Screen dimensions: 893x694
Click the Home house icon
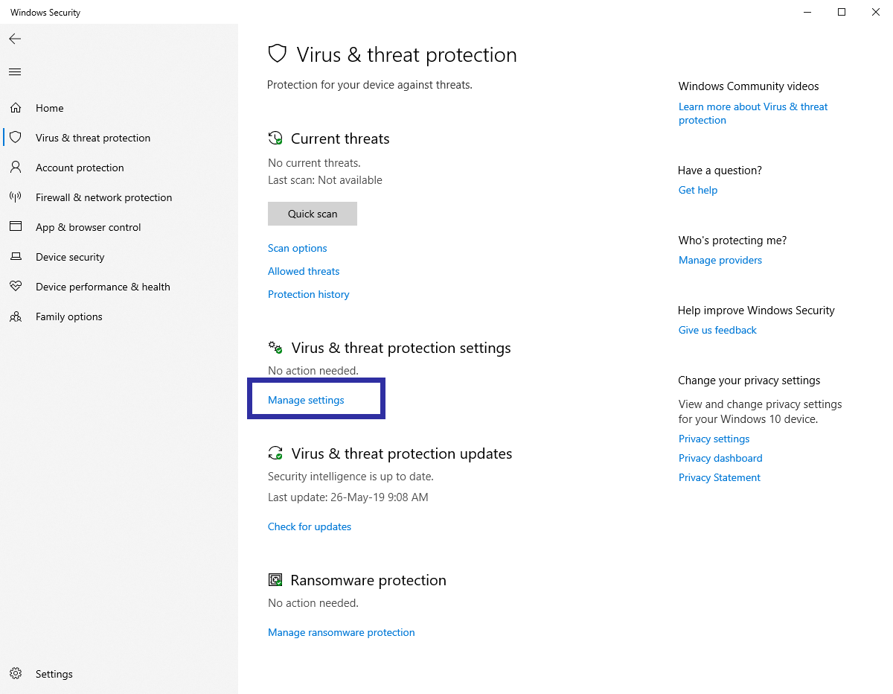tap(16, 108)
